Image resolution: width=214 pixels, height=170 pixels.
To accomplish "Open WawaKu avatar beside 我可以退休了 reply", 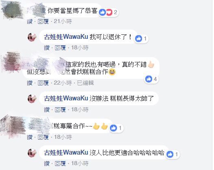I will click(x=32, y=37).
